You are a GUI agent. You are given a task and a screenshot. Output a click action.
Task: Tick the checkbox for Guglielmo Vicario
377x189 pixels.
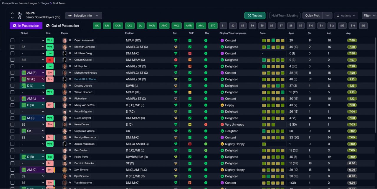(12, 131)
